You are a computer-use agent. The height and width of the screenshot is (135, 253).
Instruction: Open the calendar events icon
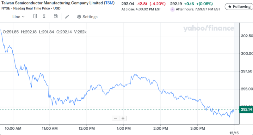click(56, 16)
